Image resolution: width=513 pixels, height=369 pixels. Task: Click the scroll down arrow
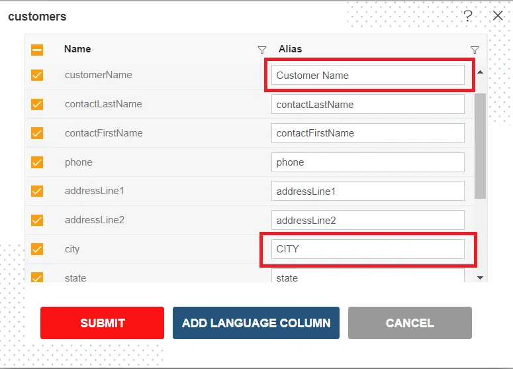pos(480,278)
